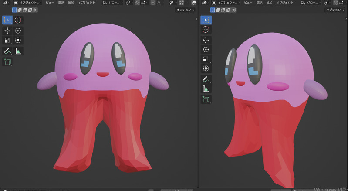
Task: Open the 追加 menu in right viewport
Action: (x=269, y=3)
